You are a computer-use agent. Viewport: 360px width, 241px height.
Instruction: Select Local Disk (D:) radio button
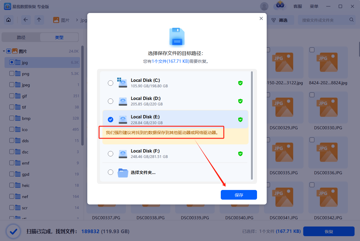(x=111, y=101)
